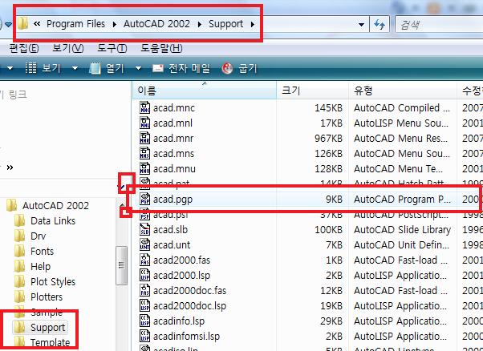Click the acad.mnl file icon
The image size is (483, 351).
[144, 123]
